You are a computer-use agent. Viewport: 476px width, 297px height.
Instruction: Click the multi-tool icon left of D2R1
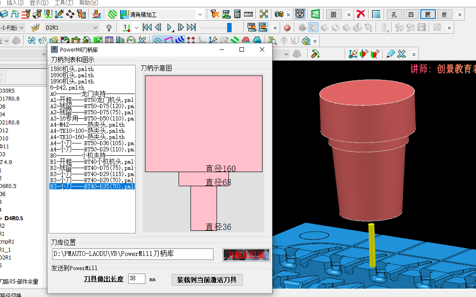coord(35,27)
